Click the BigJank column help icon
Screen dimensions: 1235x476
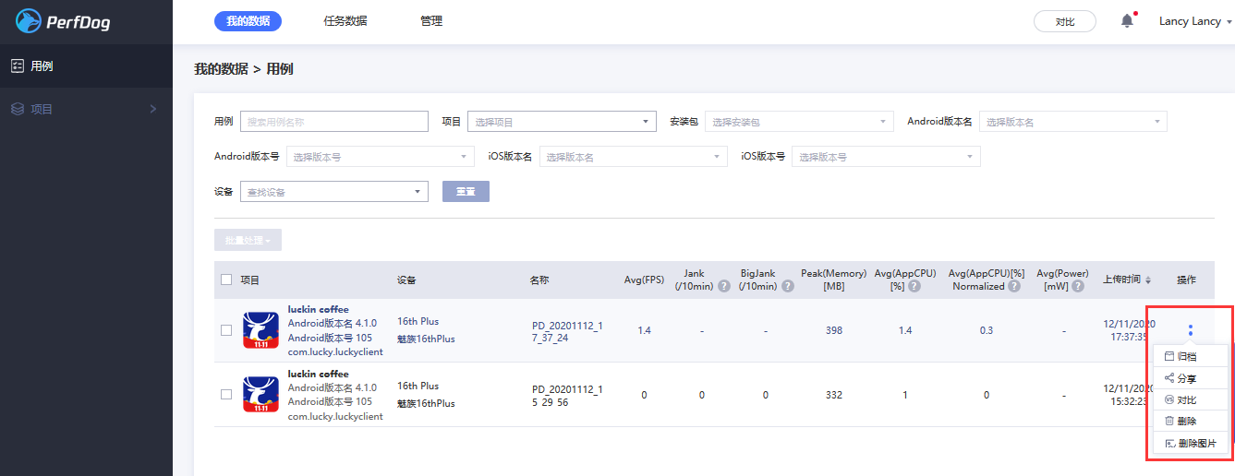(788, 286)
